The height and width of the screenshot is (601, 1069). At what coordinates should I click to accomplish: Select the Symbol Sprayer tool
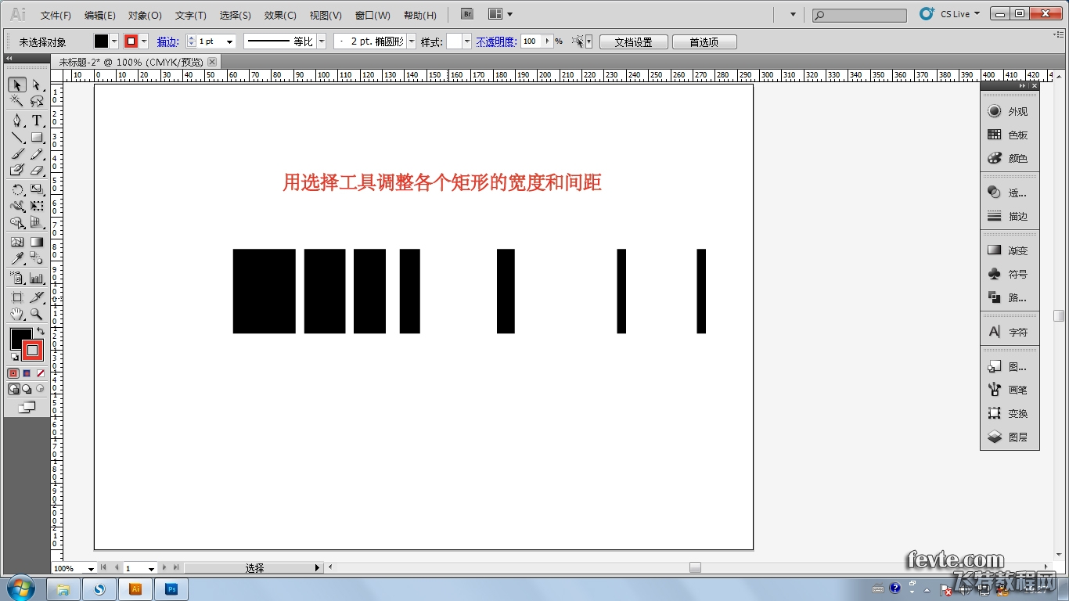point(17,278)
